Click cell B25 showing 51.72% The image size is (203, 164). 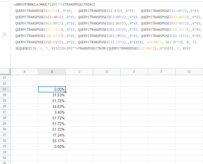tap(52, 101)
